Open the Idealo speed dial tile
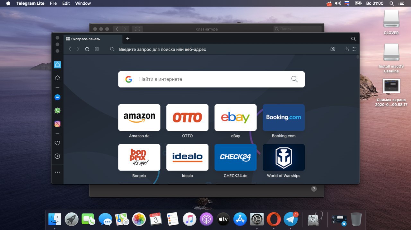The width and height of the screenshot is (411, 230). tap(188, 157)
